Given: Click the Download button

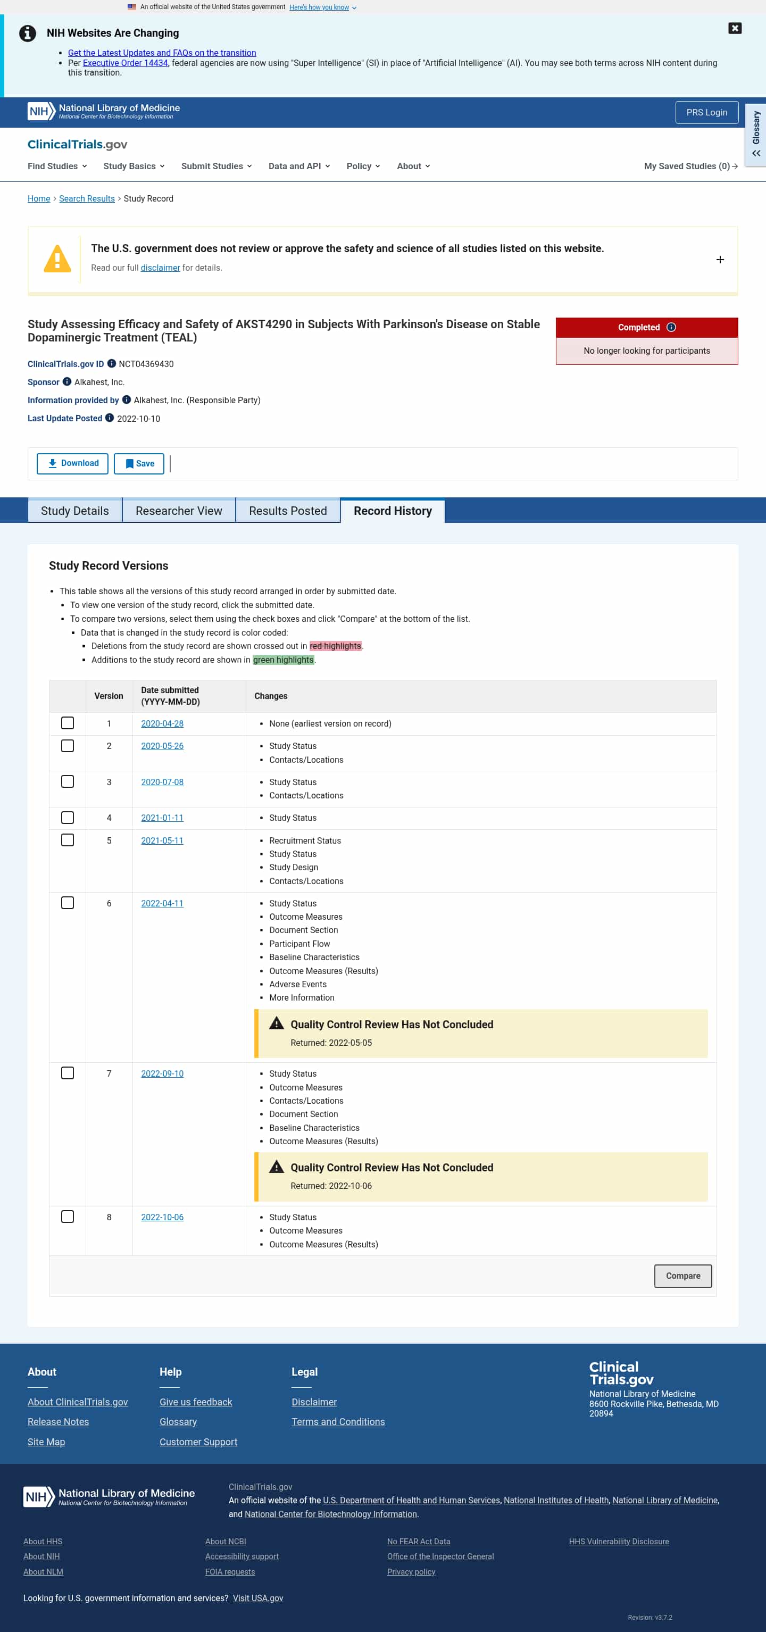Looking at the screenshot, I should click(x=72, y=464).
